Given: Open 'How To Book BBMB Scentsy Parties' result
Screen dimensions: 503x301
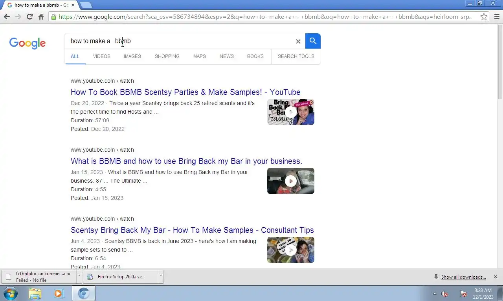Looking at the screenshot, I should coord(185,92).
